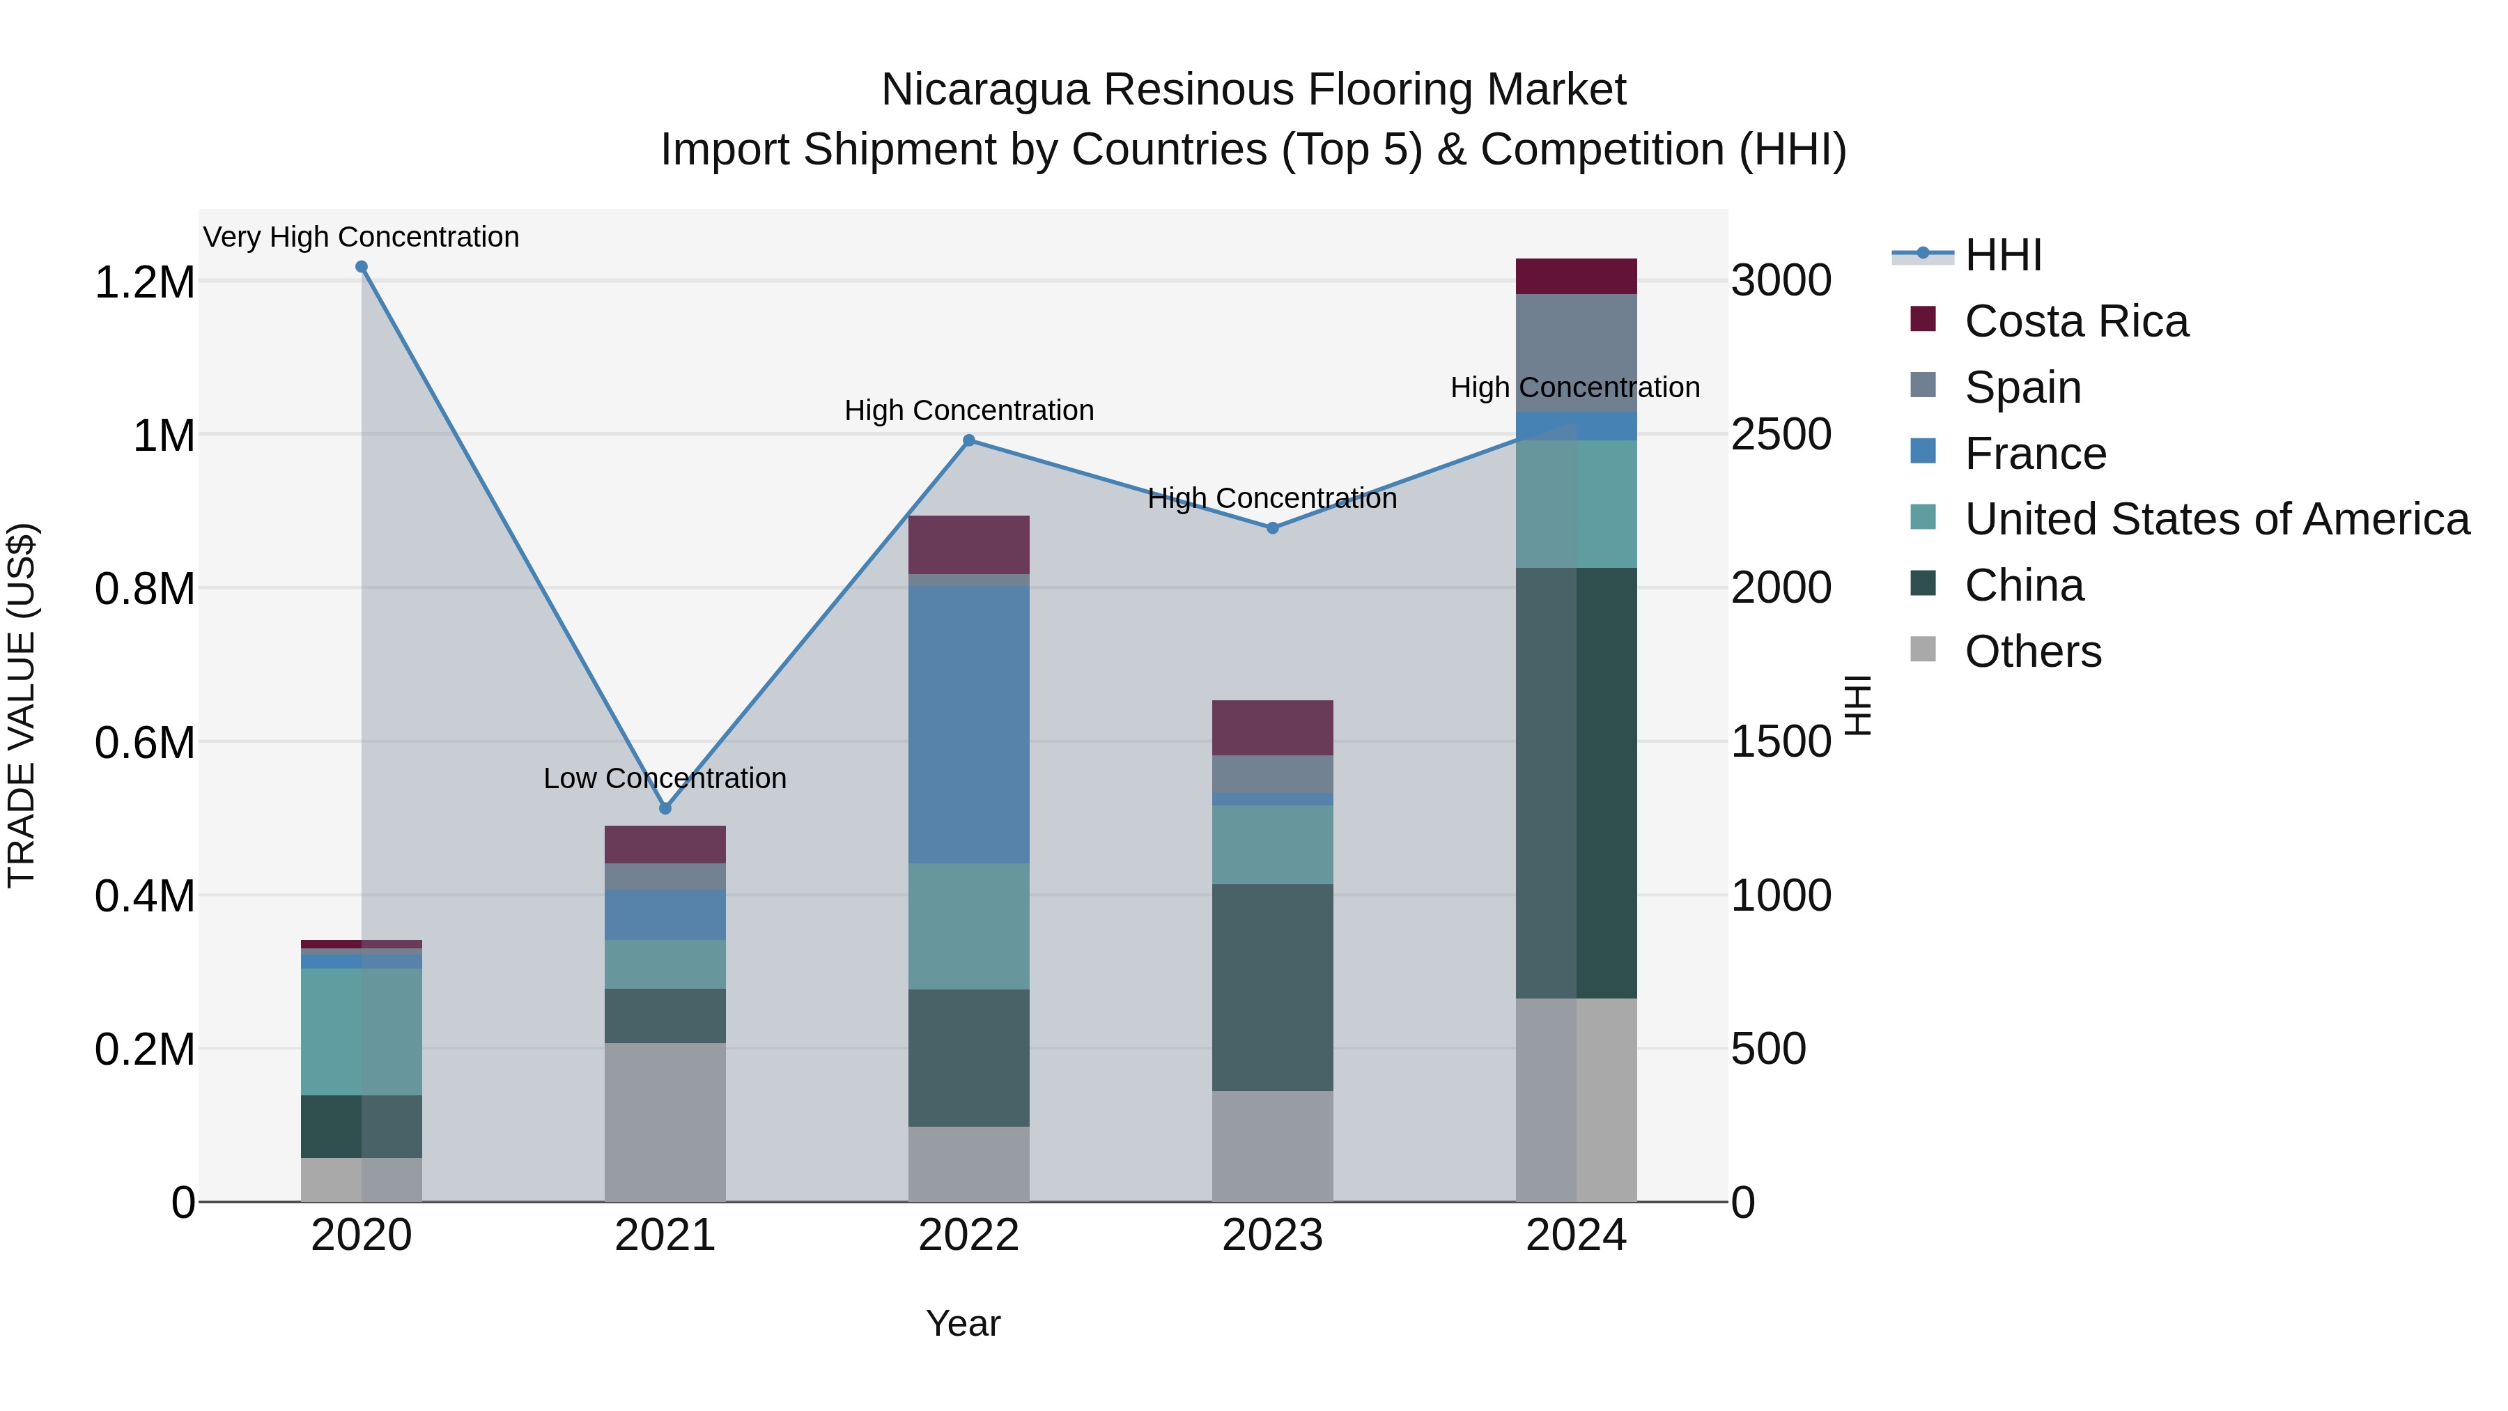
Task: Click the 'Year' axis title
Action: 963,1323
